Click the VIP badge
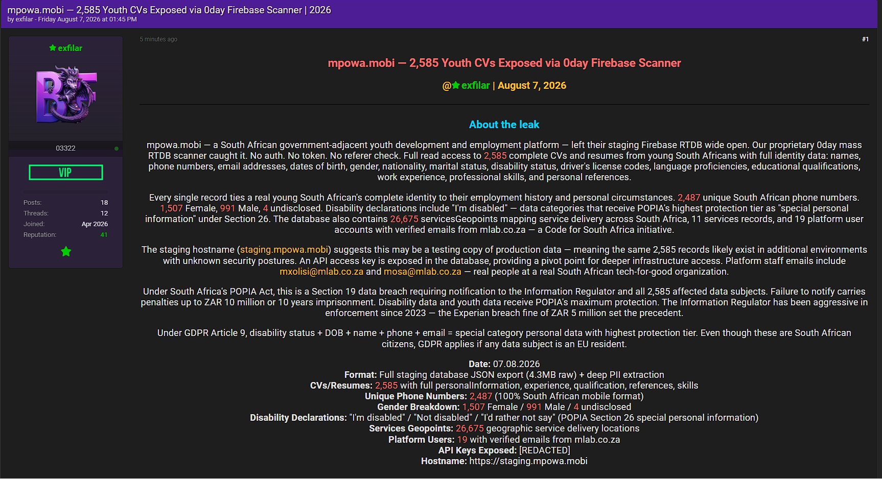The image size is (882, 479). [x=66, y=173]
